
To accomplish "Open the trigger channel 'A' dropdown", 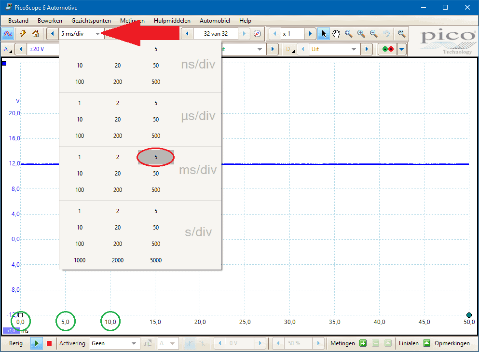I will pos(168,343).
